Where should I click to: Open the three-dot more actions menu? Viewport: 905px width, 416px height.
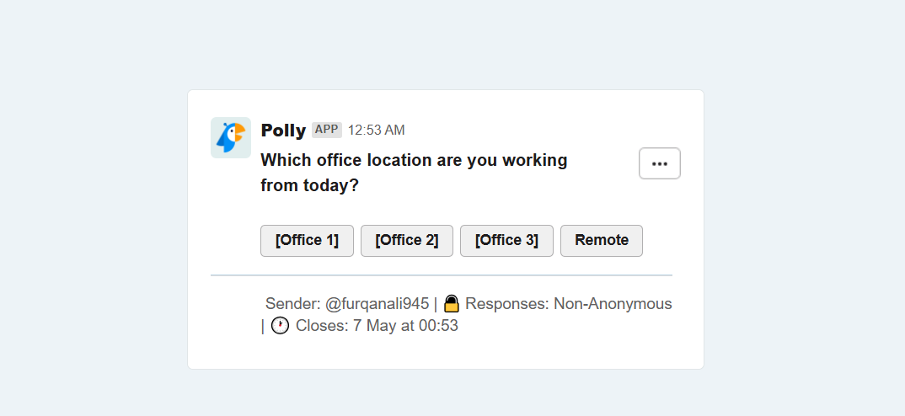(660, 164)
